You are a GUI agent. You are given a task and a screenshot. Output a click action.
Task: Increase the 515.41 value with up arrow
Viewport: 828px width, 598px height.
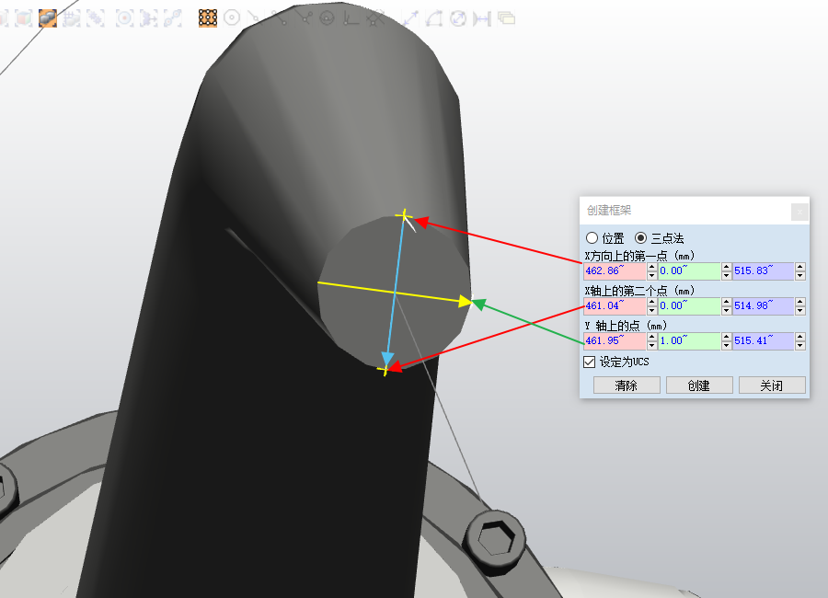click(800, 337)
